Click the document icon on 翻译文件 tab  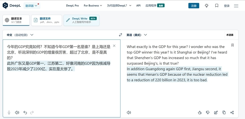click(x=36, y=20)
